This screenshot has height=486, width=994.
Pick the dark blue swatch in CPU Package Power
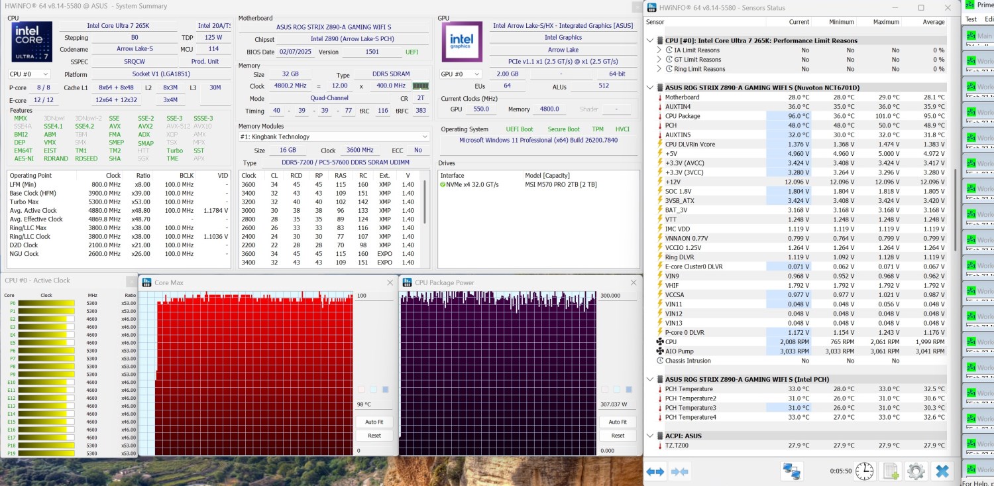630,389
